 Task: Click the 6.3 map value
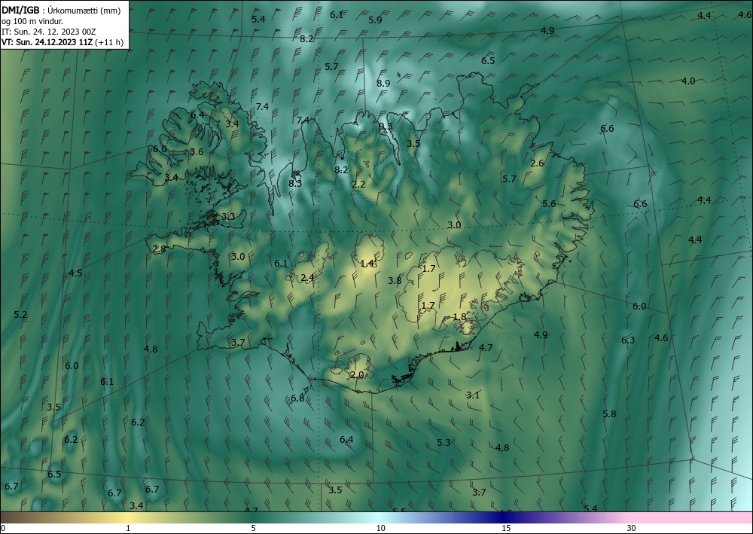click(628, 340)
